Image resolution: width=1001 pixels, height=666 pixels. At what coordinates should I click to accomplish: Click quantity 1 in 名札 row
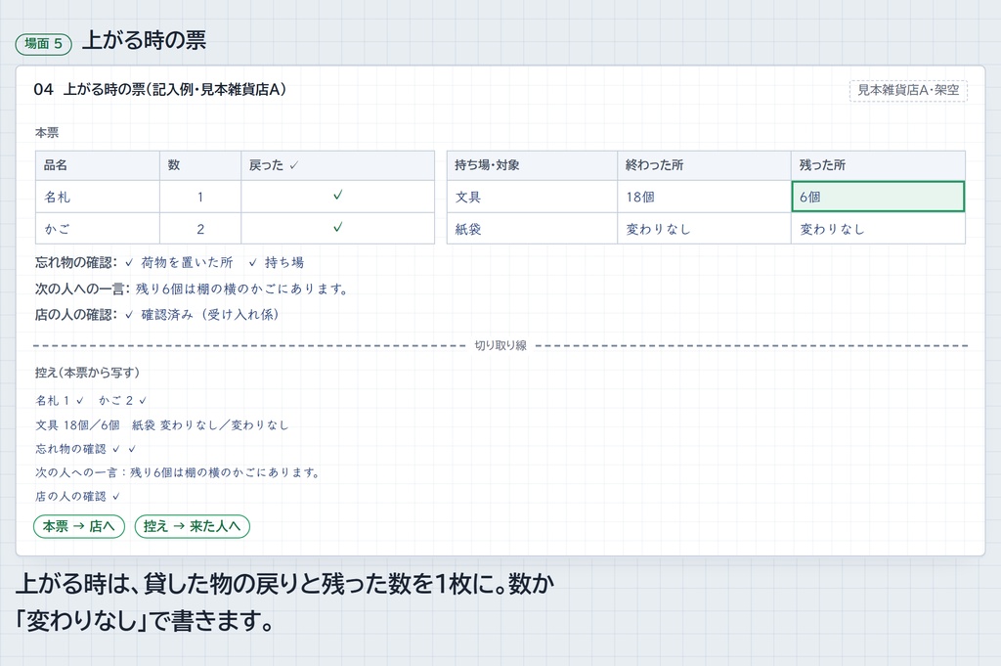tap(200, 197)
